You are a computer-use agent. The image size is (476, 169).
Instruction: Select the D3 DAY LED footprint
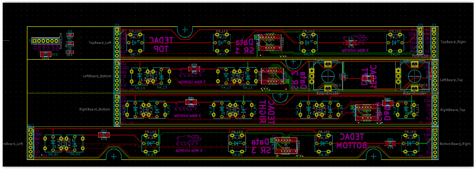coord(70,35)
